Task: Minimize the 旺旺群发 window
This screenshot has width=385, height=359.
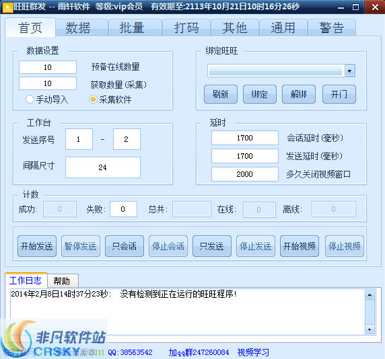Action: [341, 7]
